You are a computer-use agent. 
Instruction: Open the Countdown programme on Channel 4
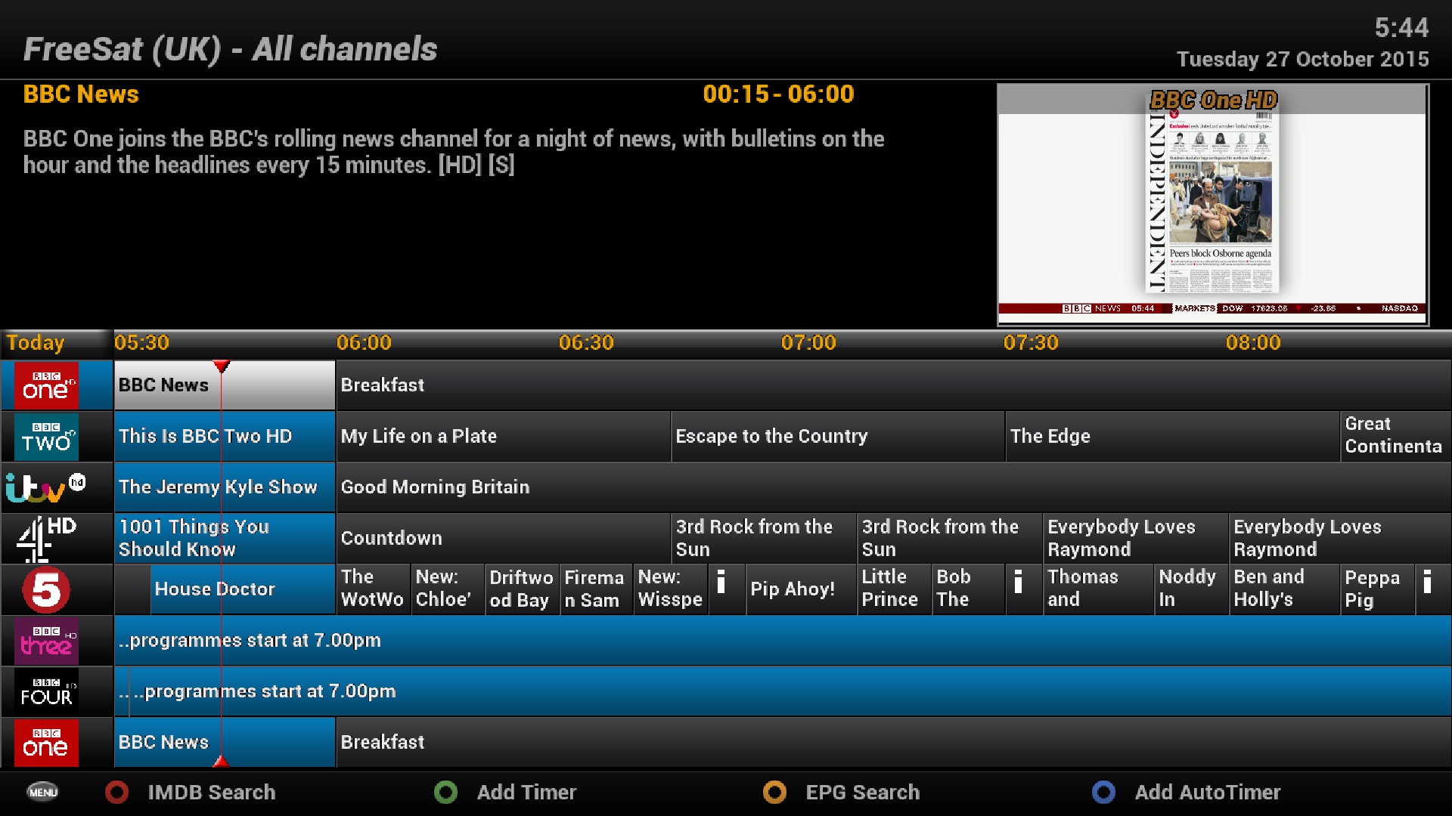[x=391, y=538]
